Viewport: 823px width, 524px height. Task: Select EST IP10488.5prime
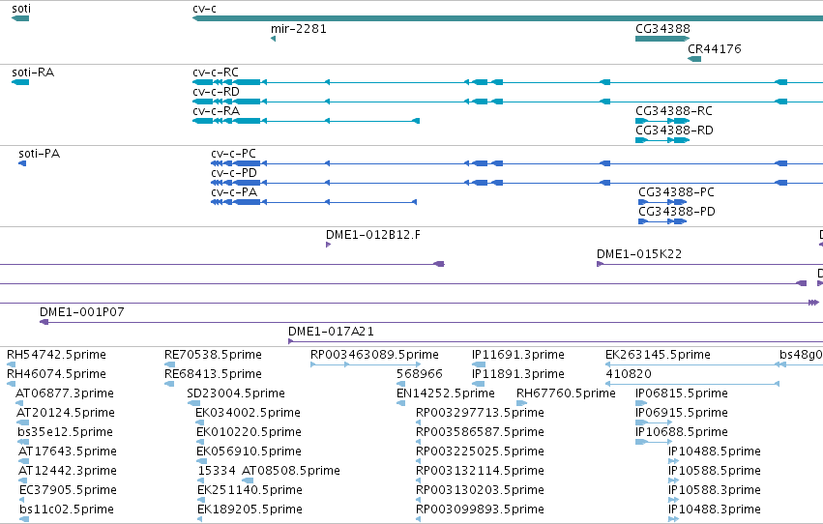click(x=715, y=451)
